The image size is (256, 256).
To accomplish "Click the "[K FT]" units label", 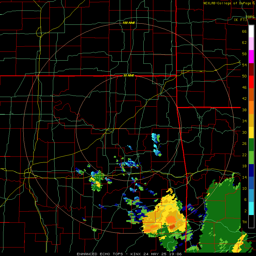I will 240,20.
